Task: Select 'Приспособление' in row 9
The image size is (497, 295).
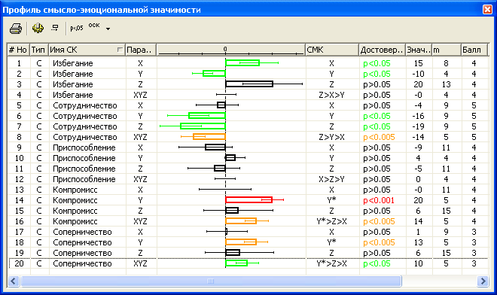Action: (84, 147)
